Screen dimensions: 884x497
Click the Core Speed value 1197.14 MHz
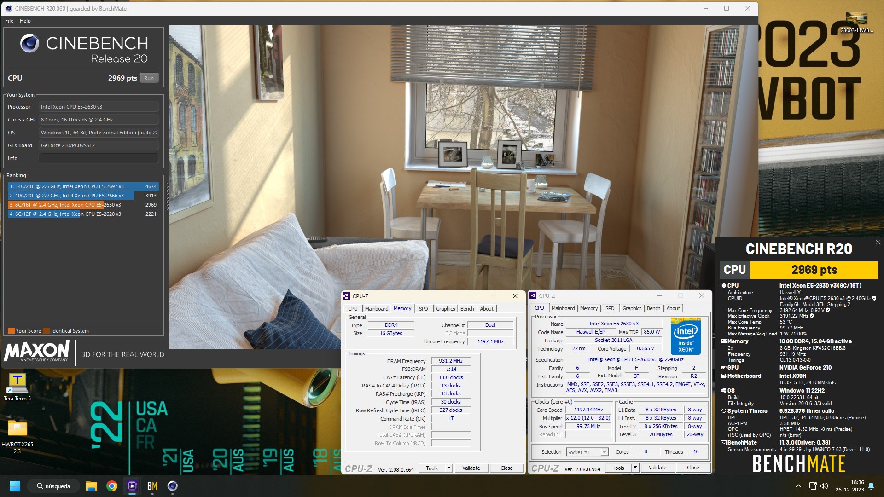click(588, 410)
